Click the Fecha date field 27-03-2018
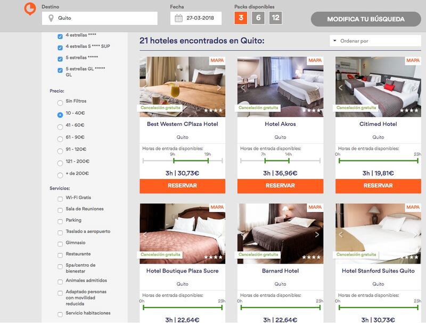The width and height of the screenshot is (426, 323). 196,18
